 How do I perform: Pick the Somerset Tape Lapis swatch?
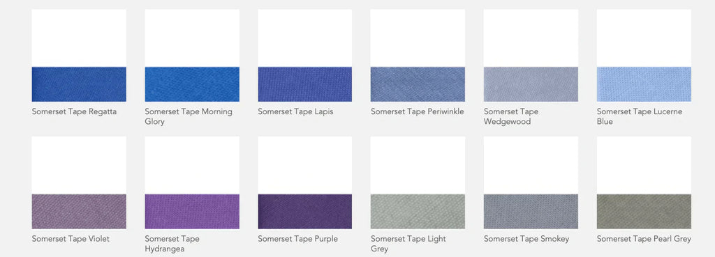(x=304, y=84)
